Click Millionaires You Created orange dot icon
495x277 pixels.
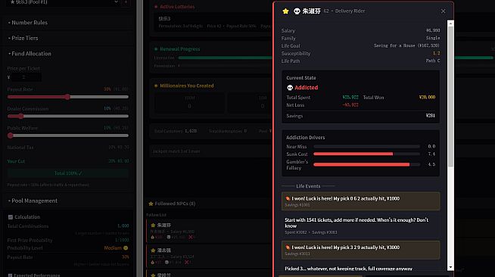point(156,86)
